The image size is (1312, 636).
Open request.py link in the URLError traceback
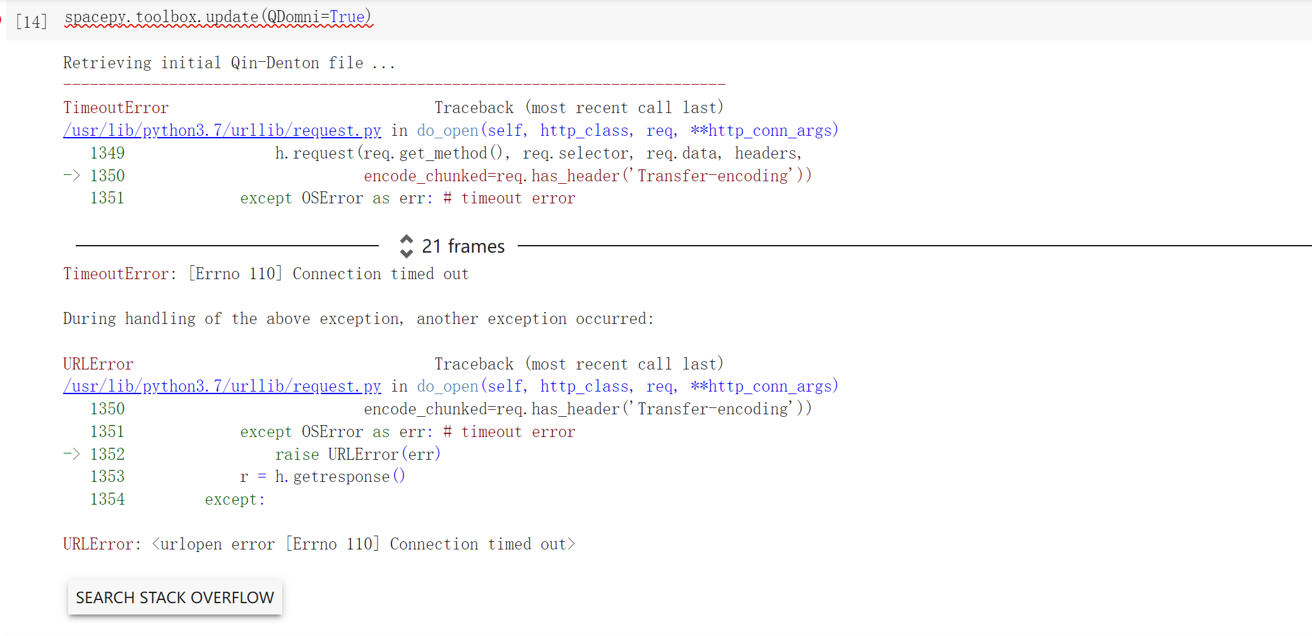222,386
